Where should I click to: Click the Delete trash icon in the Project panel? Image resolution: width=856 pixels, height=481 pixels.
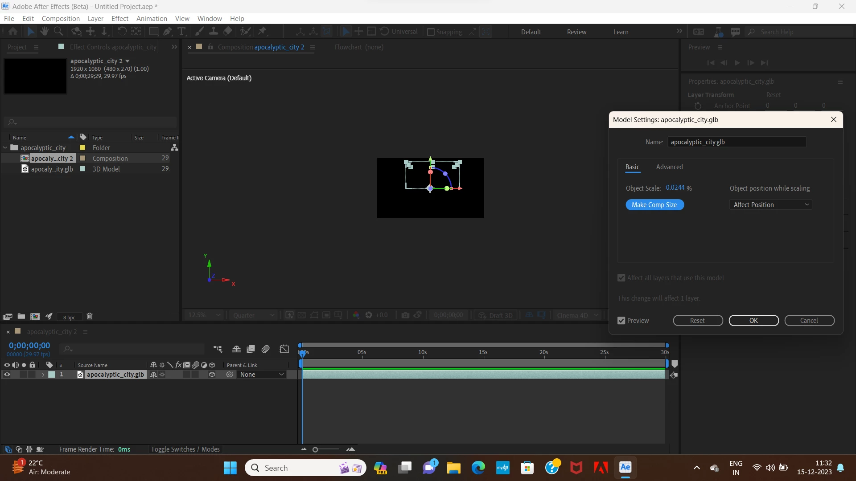tap(90, 316)
